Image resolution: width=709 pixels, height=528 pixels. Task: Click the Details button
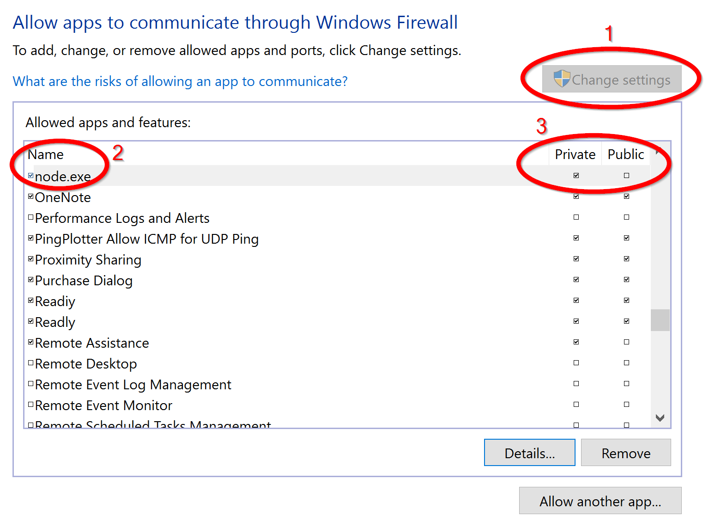point(529,453)
